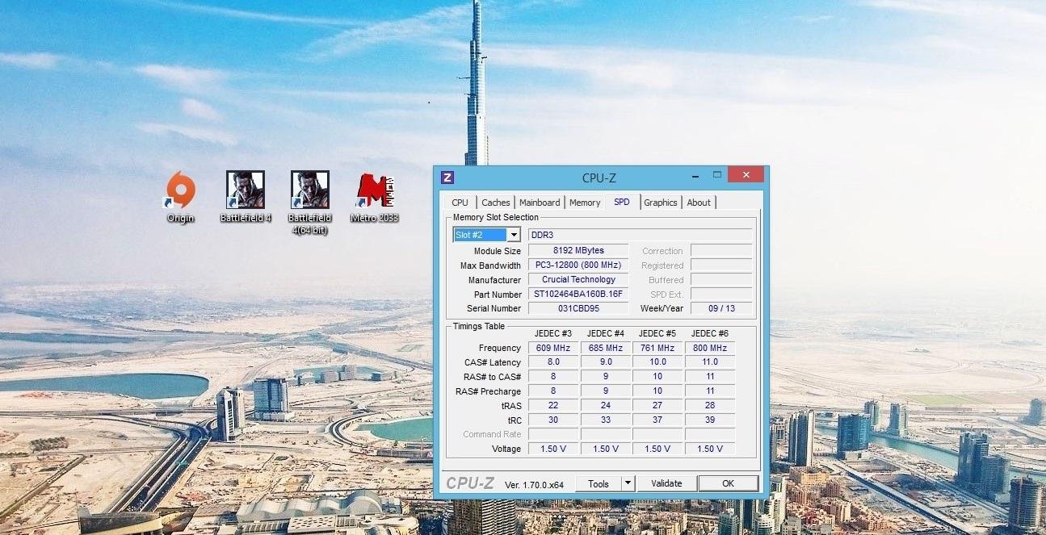1046x535 pixels.
Task: Go to the Graphics tab
Action: point(661,203)
